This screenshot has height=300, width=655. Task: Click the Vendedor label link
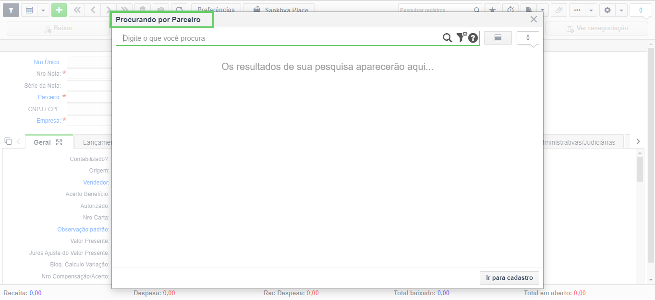click(x=96, y=183)
